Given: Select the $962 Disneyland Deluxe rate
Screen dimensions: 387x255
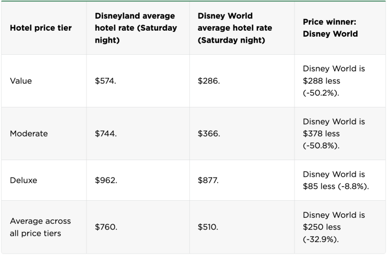Looking at the screenshot, I should tap(106, 180).
